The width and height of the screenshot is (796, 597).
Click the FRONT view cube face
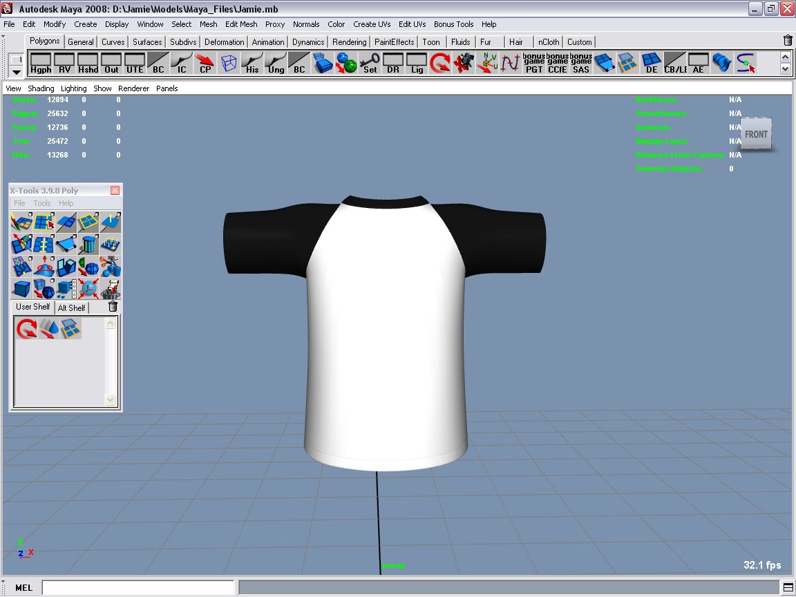click(x=756, y=134)
